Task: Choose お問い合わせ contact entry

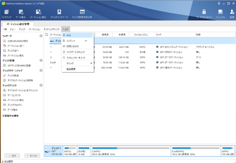Action: (78, 46)
